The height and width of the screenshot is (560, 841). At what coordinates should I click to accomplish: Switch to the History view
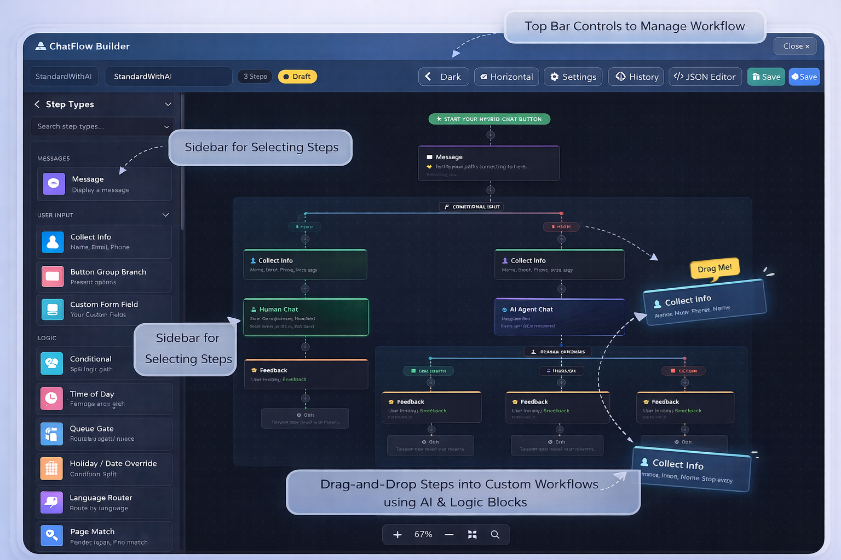636,77
